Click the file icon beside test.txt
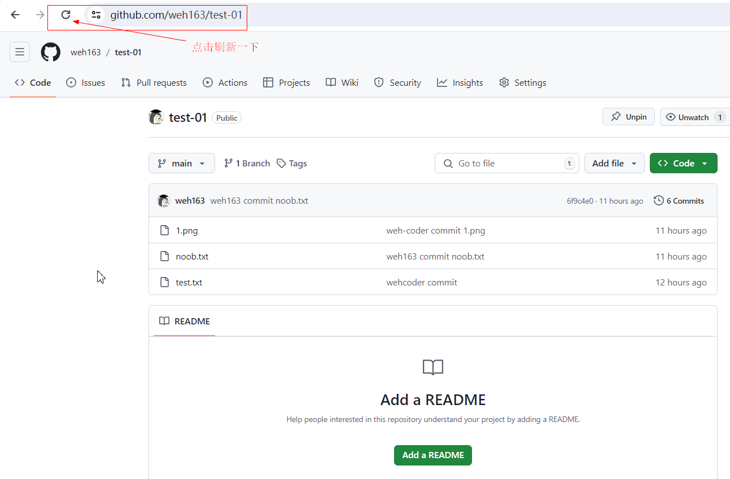This screenshot has height=479, width=730. pos(165,282)
